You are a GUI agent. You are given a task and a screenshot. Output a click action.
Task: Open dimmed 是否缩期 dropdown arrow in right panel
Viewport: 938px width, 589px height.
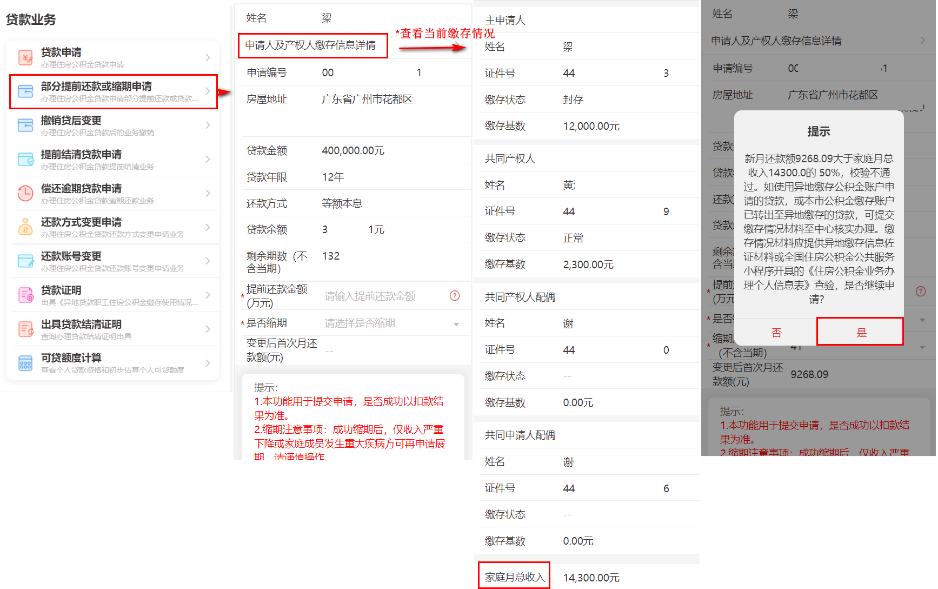click(x=922, y=320)
